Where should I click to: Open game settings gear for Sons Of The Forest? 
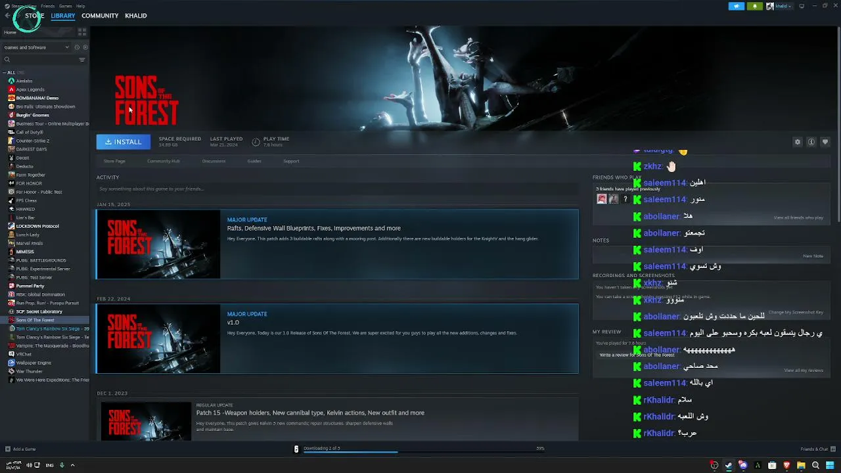pos(798,142)
